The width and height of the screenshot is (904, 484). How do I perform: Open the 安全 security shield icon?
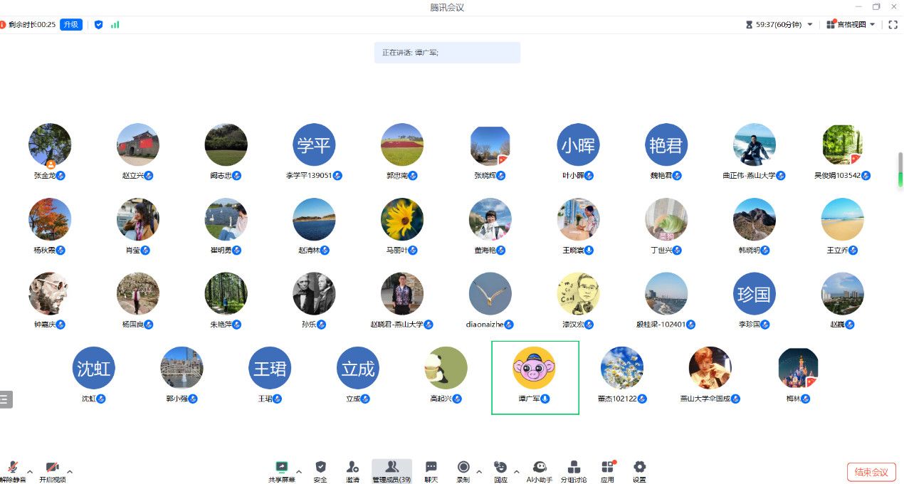click(x=320, y=468)
